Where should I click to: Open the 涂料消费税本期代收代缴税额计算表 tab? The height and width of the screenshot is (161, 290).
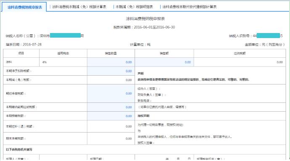coord(189,7)
